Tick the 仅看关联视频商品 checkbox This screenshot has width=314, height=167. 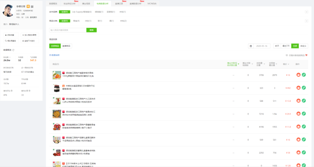tap(287, 55)
